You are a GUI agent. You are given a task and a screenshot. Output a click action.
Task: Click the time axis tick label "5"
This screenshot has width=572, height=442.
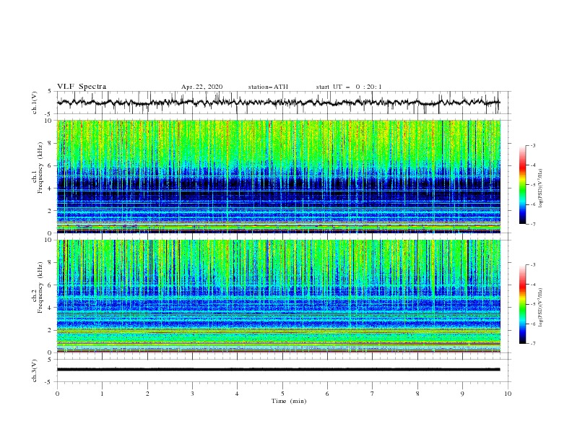pos(282,394)
